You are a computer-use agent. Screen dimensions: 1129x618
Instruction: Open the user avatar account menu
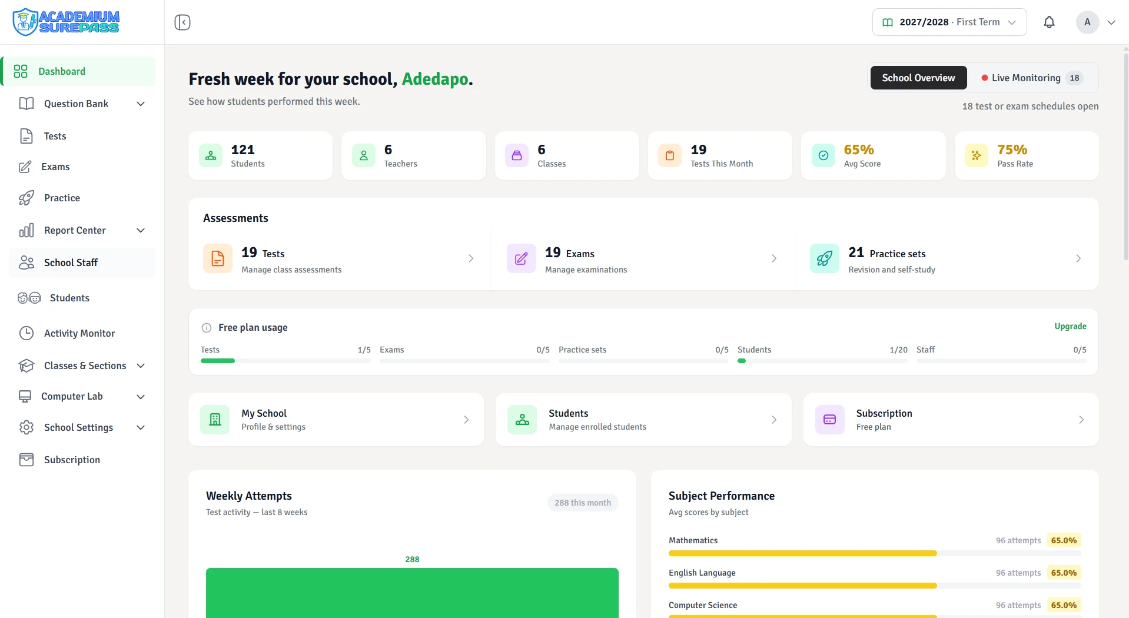(1096, 22)
